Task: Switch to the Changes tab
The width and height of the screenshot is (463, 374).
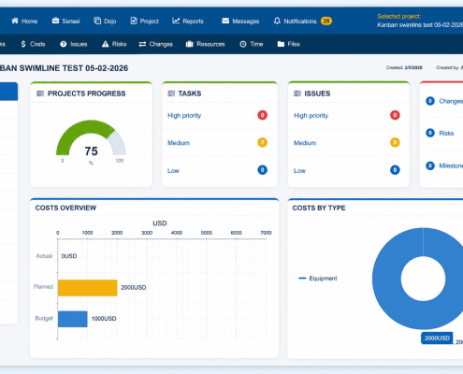Action: (155, 44)
